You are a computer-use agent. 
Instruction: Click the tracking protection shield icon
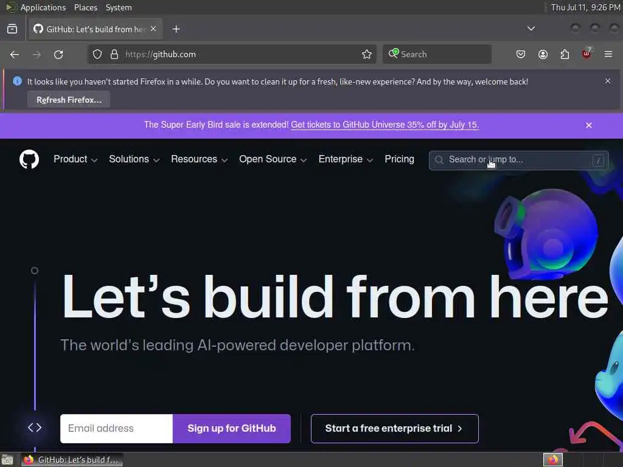97,54
